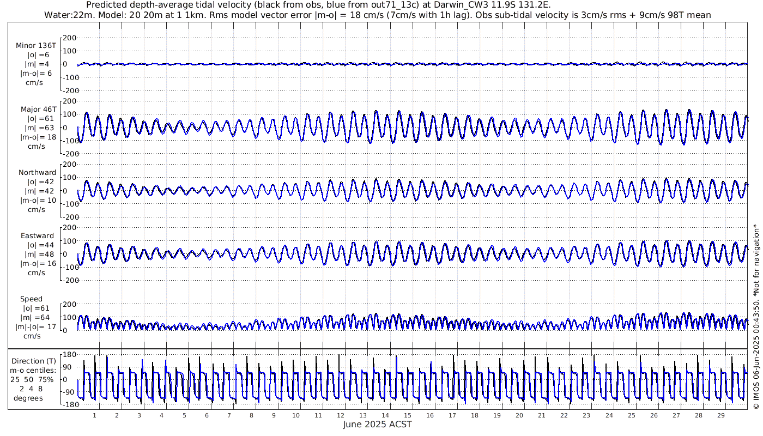Click the "degrees" unit label
The image size is (763, 436).
(x=28, y=398)
